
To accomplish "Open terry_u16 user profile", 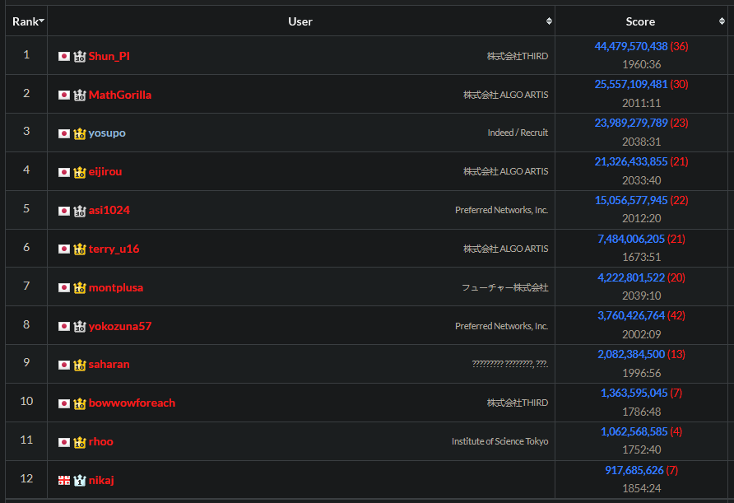I will pyautogui.click(x=114, y=249).
